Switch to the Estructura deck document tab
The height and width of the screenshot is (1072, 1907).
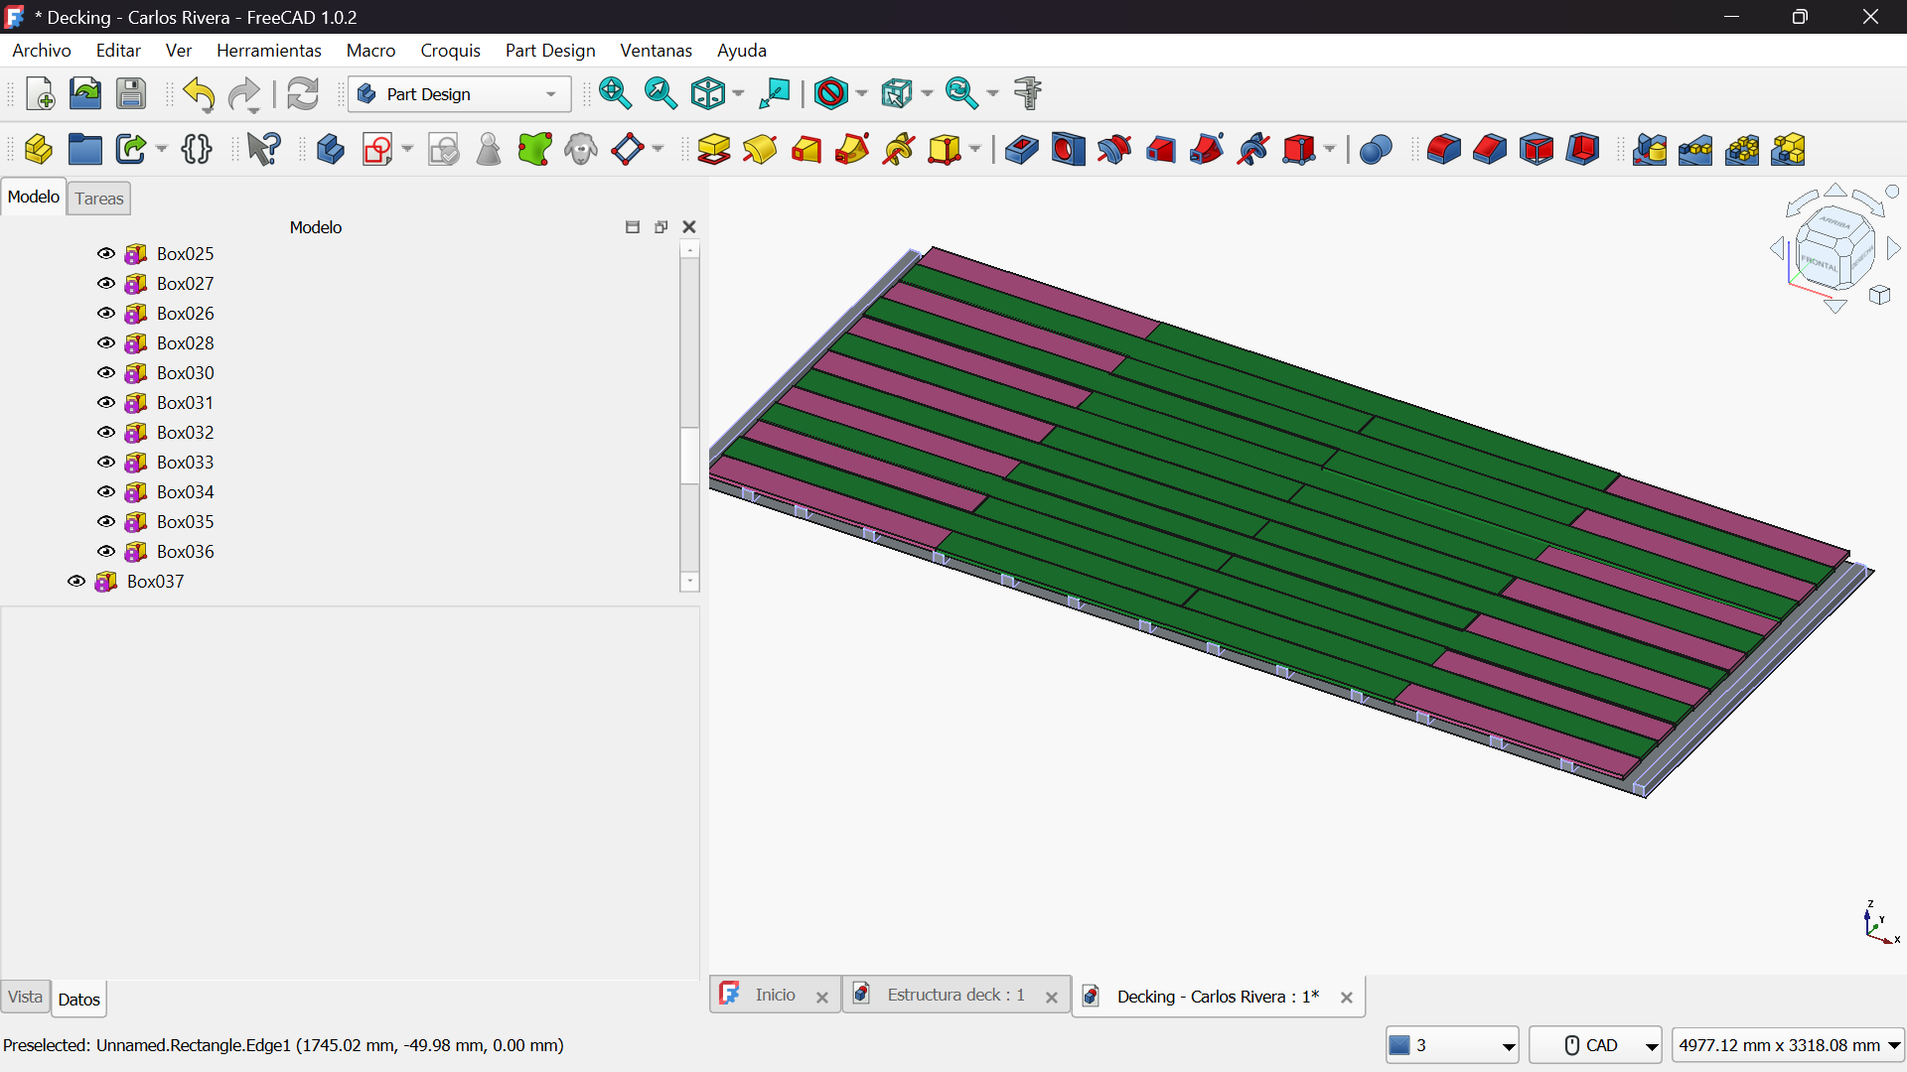(955, 995)
